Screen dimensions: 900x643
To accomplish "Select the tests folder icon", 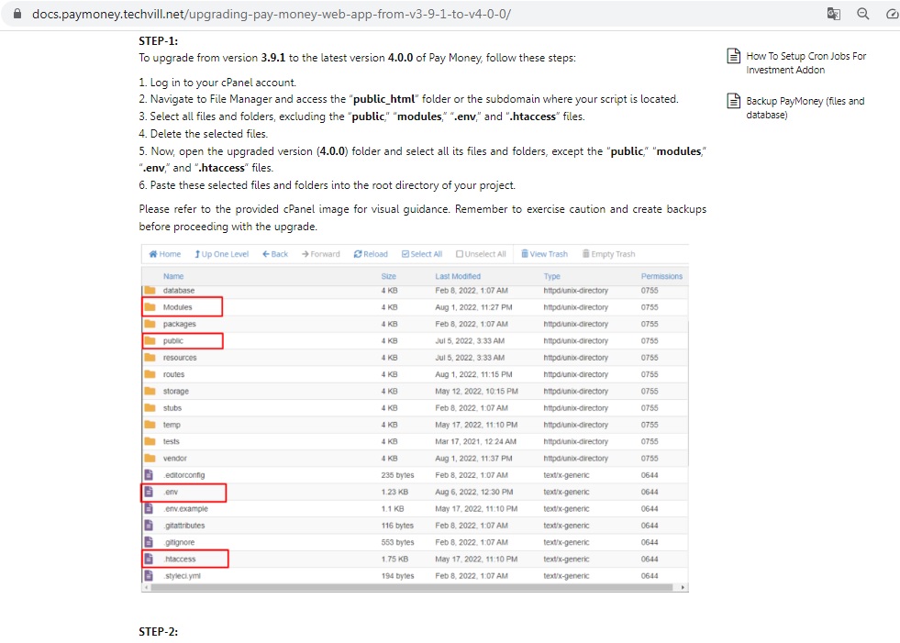I will point(150,441).
